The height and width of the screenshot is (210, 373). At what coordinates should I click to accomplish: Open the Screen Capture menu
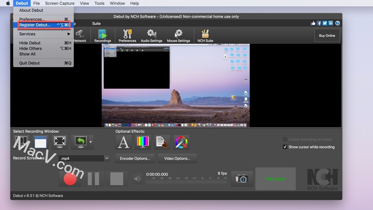(x=60, y=3)
